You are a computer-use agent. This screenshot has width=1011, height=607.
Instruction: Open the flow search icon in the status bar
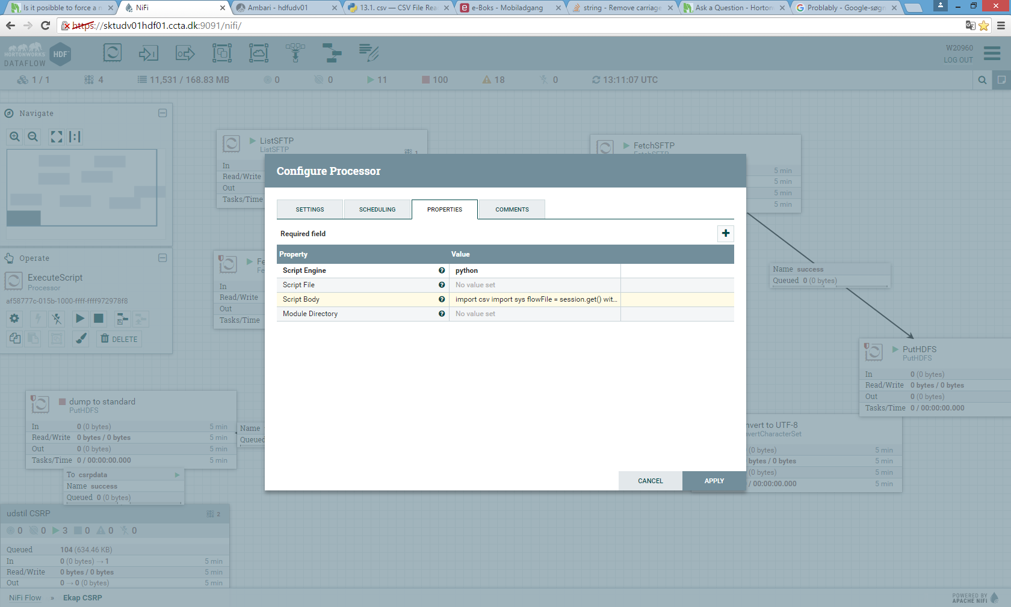point(982,79)
